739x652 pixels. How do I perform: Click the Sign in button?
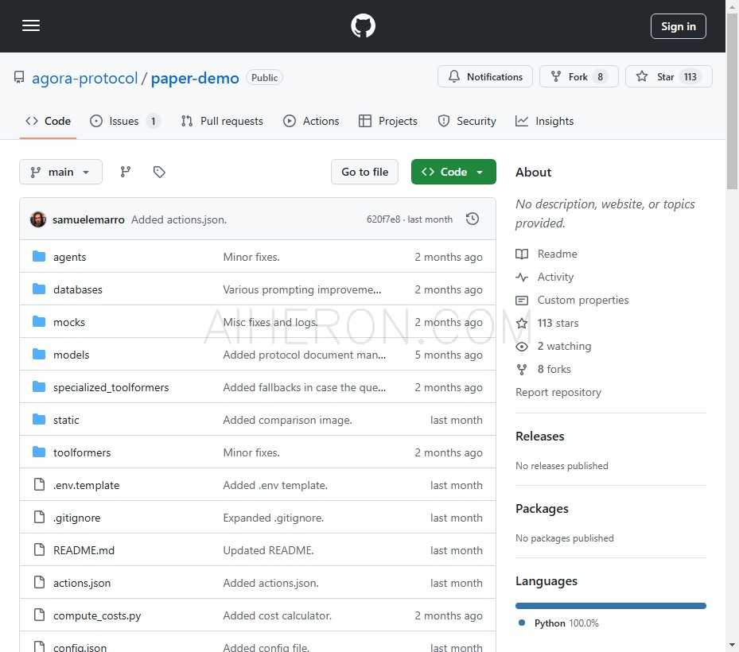(678, 26)
